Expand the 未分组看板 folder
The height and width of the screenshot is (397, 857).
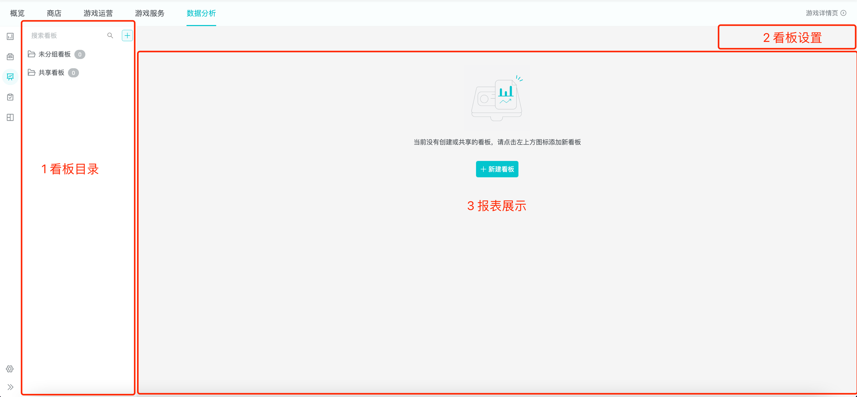click(x=54, y=54)
